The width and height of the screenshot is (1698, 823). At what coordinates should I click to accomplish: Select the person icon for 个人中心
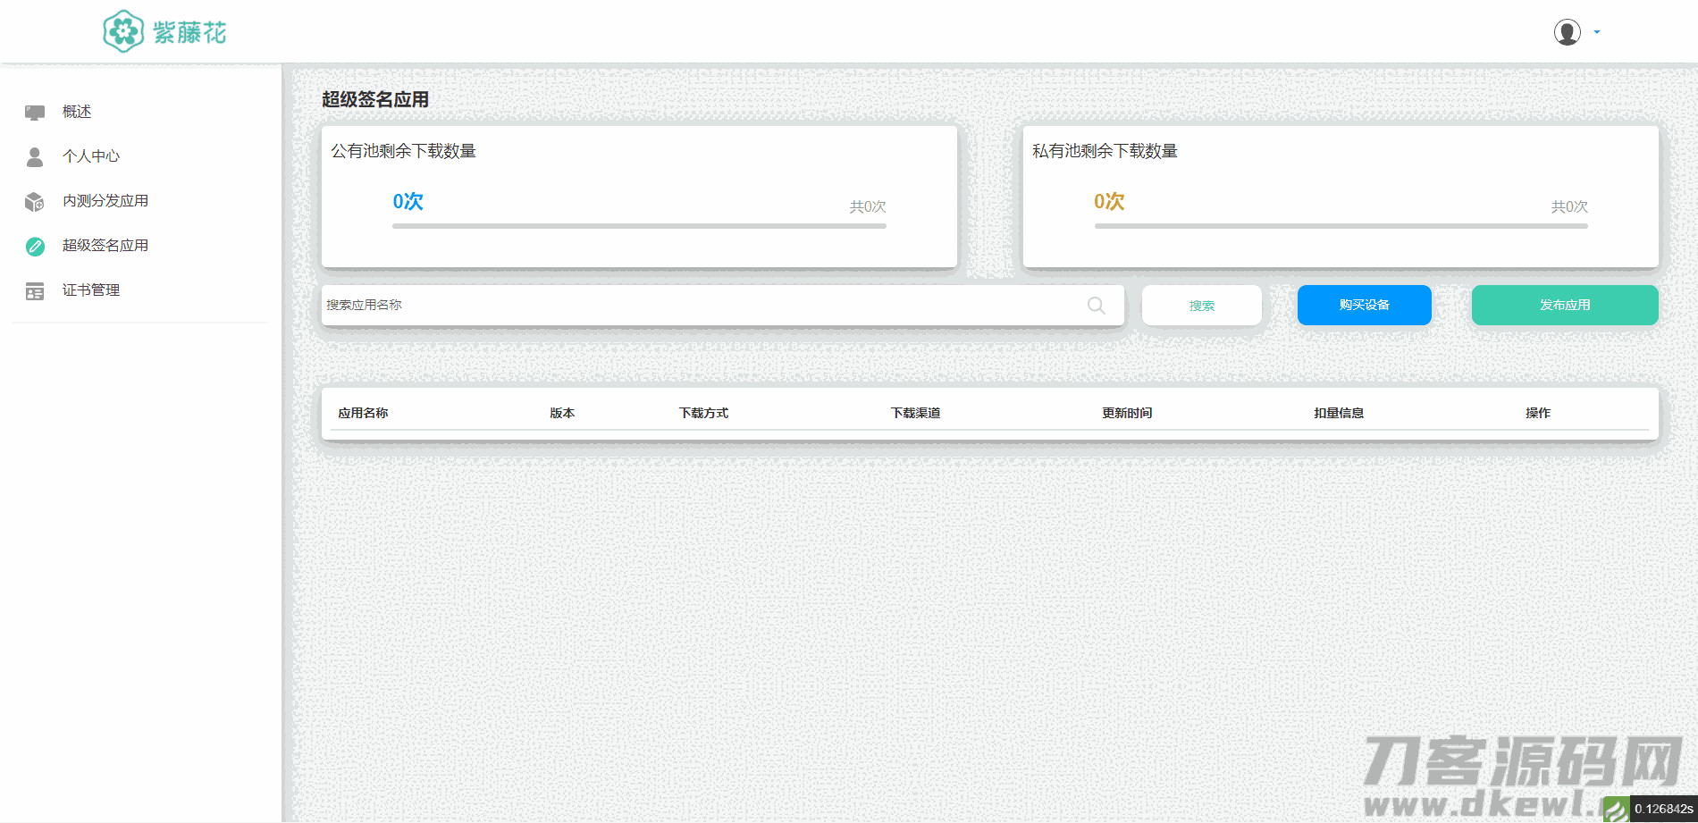point(35,156)
